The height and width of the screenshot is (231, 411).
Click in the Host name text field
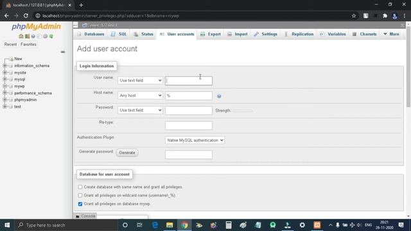(x=189, y=96)
